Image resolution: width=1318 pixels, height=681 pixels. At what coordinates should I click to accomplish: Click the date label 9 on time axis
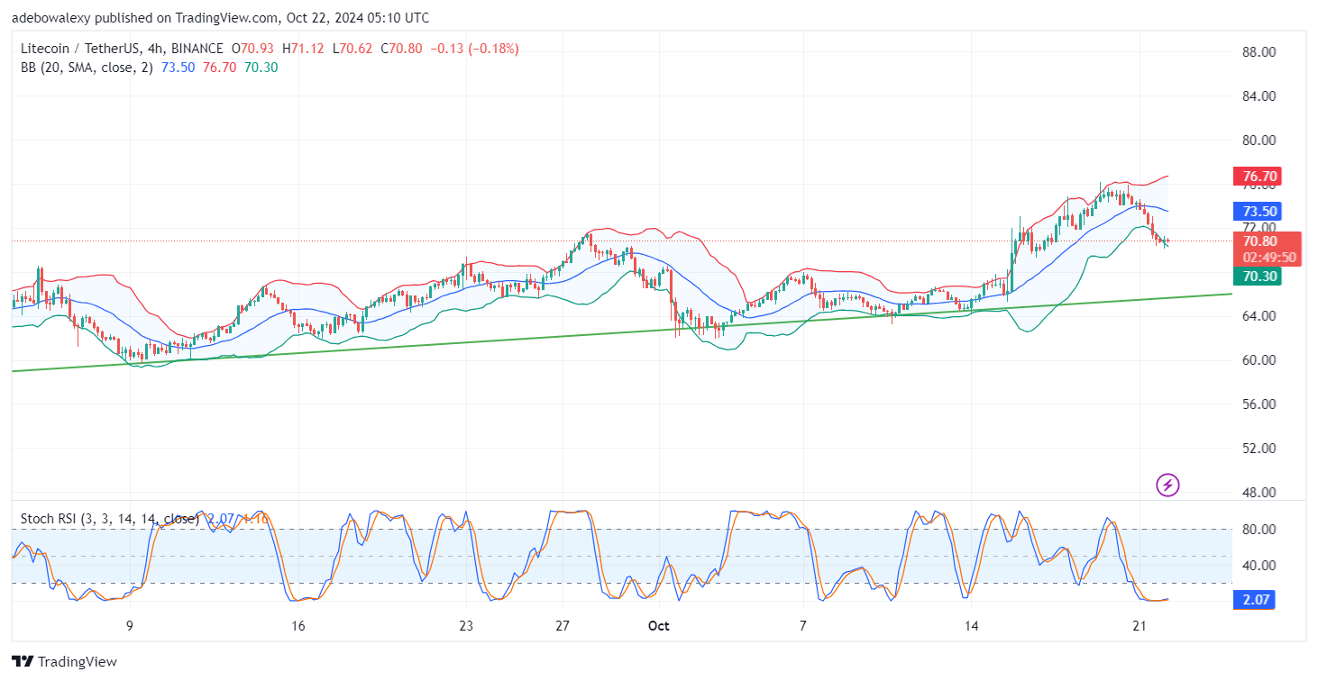point(129,626)
